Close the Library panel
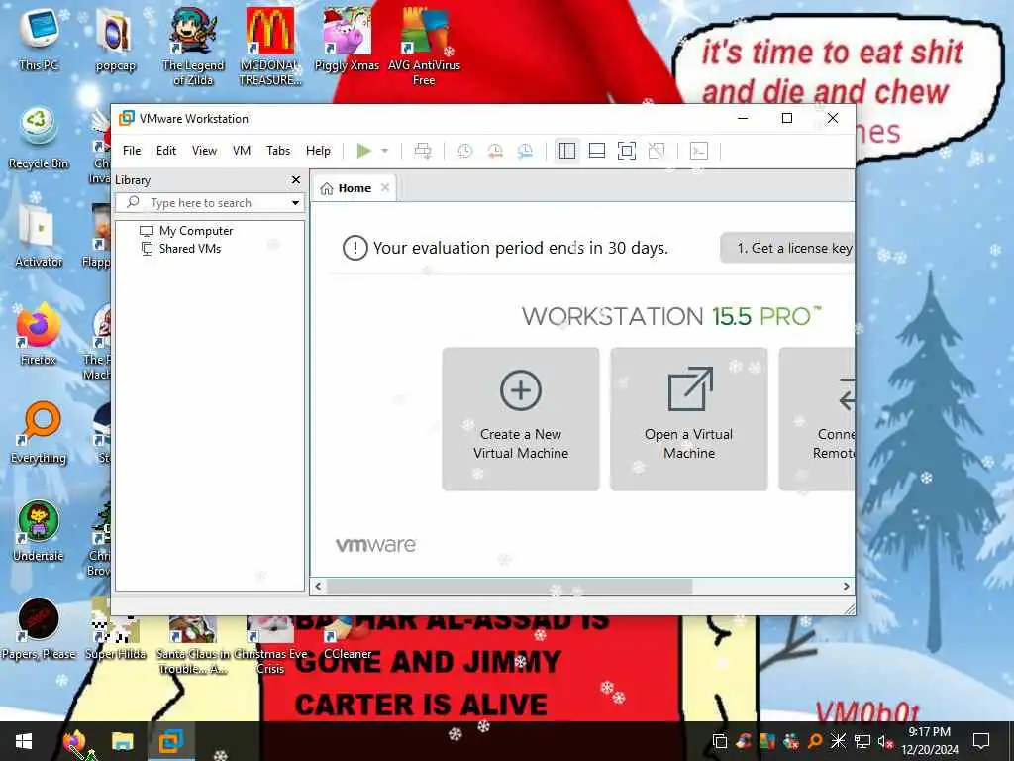The image size is (1014, 761). (x=296, y=180)
